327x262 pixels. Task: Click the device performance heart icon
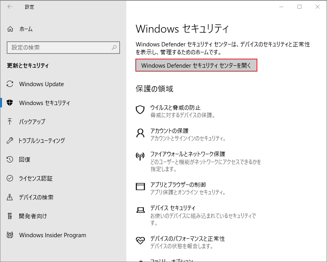pos(140,240)
